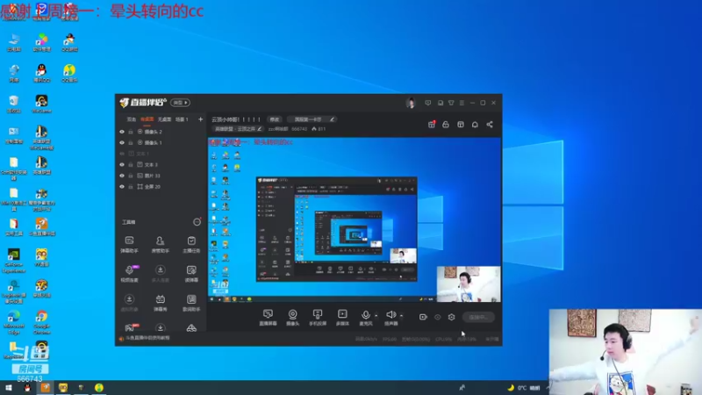Hide the 摄像头 2 source
Image resolution: width=702 pixels, height=395 pixels.
[122, 132]
